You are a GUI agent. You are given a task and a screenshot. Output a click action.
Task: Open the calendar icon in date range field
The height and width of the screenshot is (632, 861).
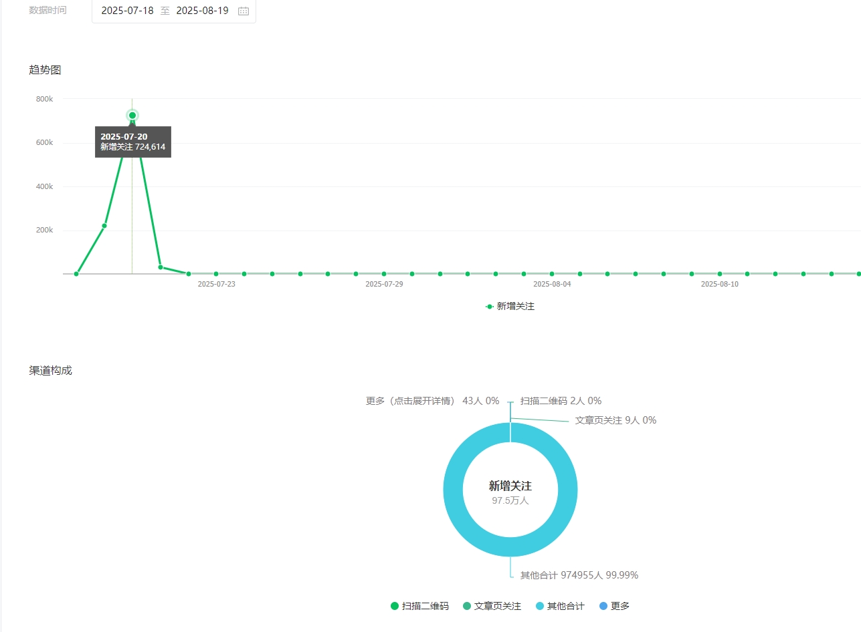pyautogui.click(x=244, y=11)
